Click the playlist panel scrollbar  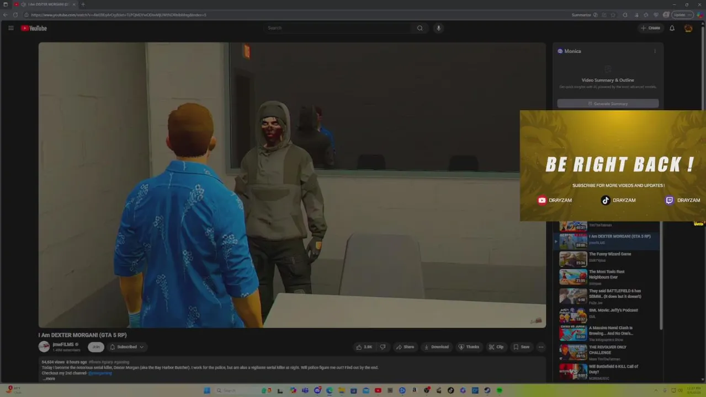[661, 276]
